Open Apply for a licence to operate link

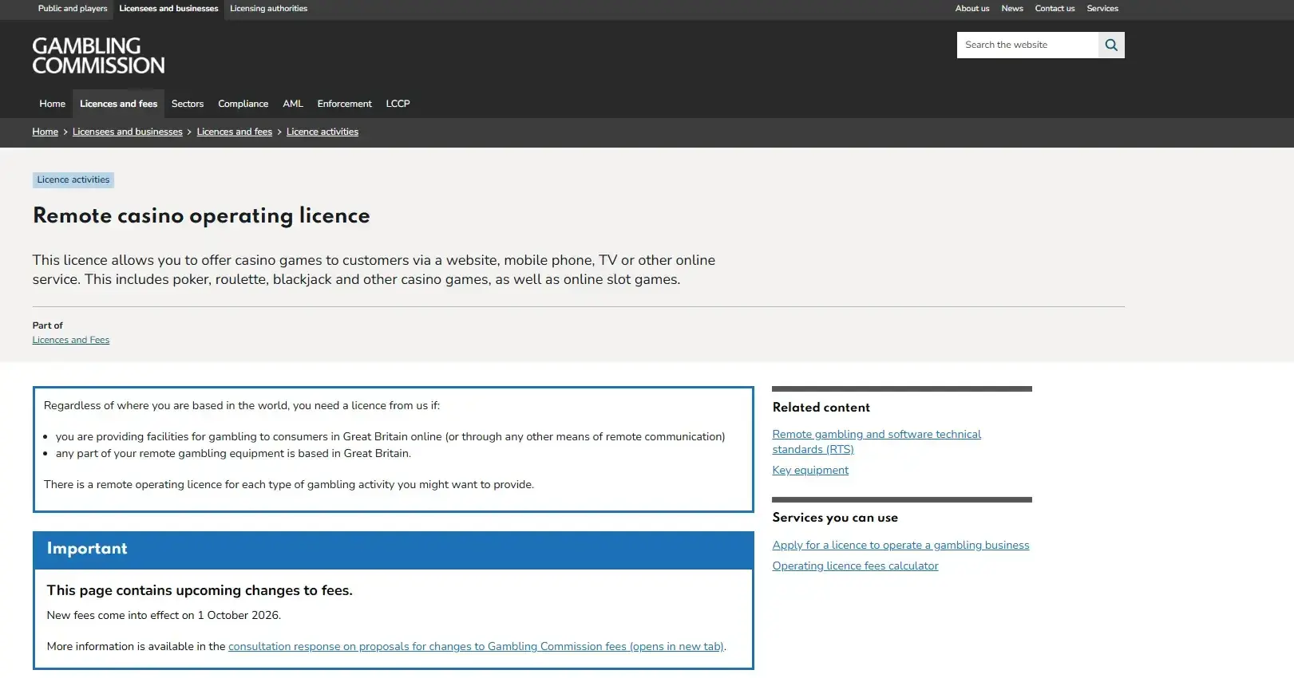tap(900, 546)
